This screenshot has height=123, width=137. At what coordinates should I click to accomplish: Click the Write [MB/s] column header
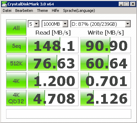[x=106, y=33]
